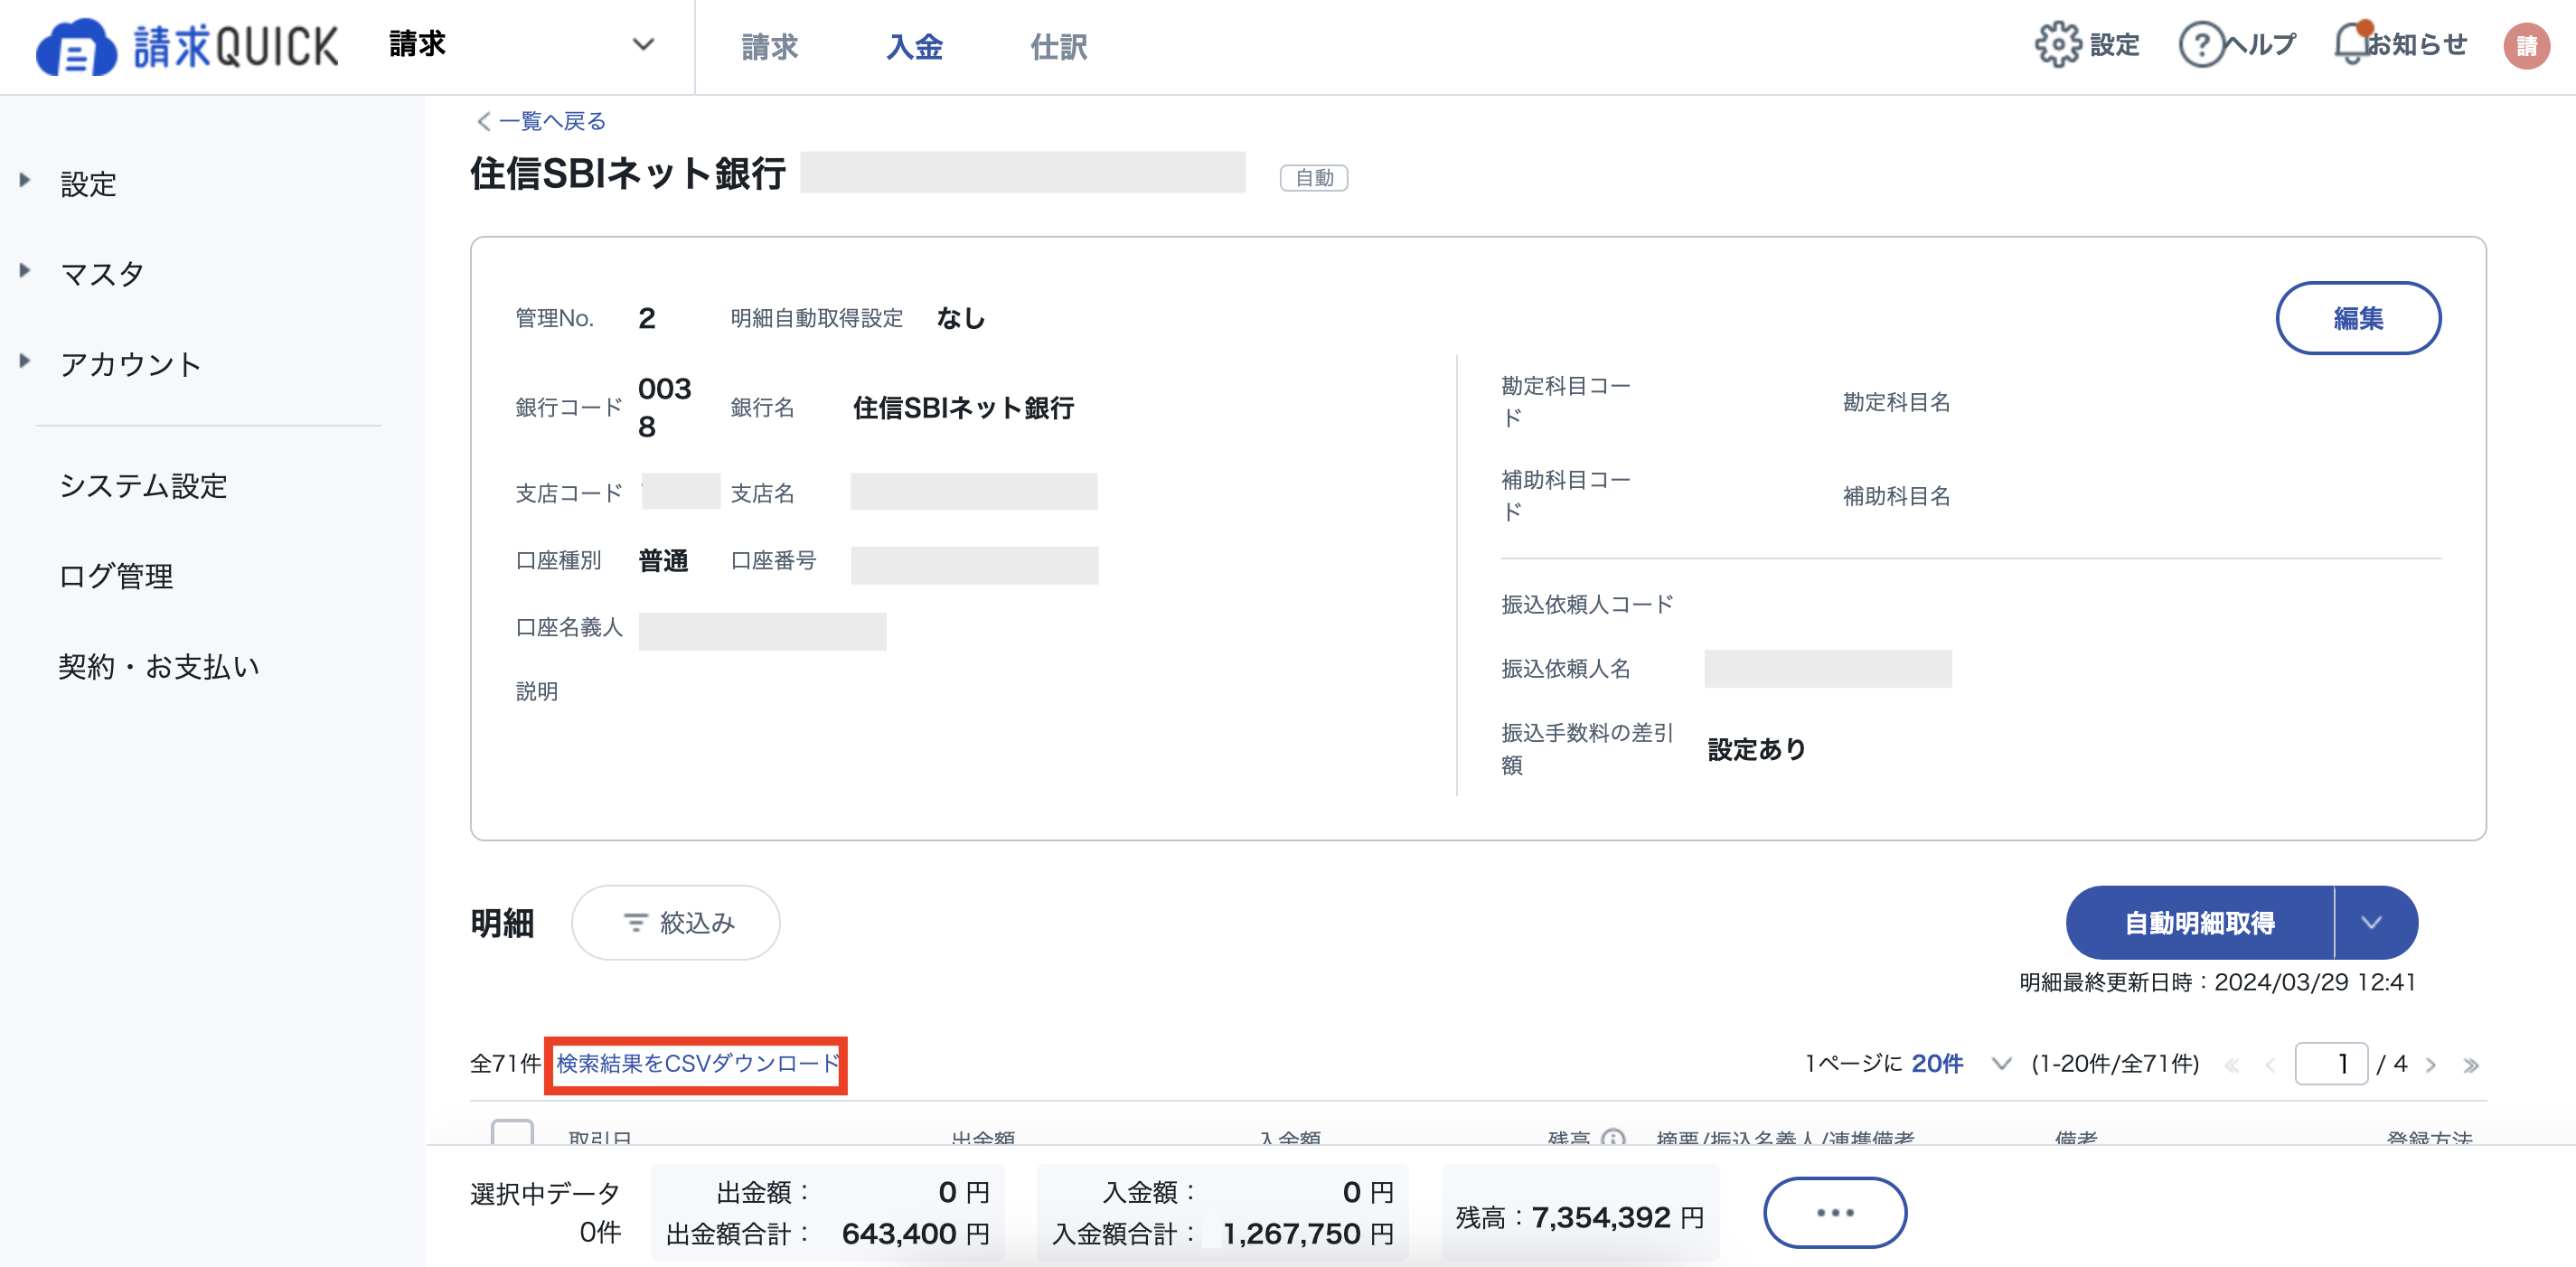Click the 住信SBIネット銀行 page heading

628,173
